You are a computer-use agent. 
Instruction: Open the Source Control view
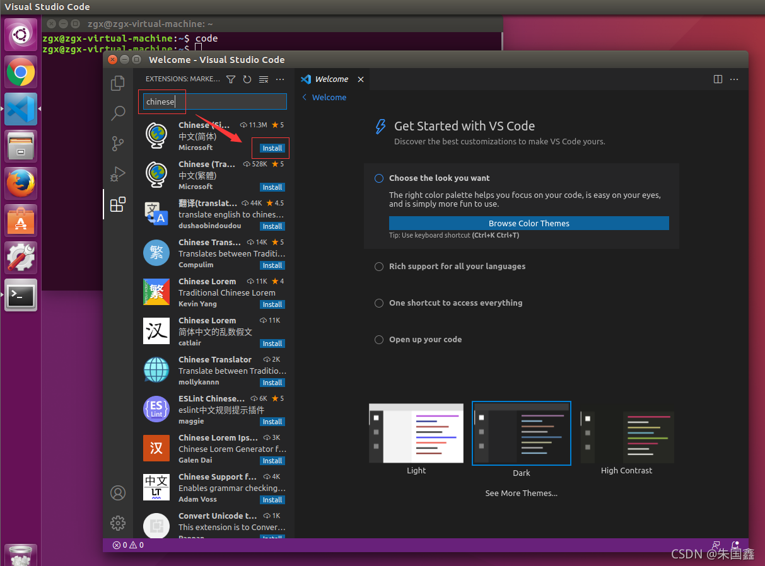pyautogui.click(x=118, y=144)
